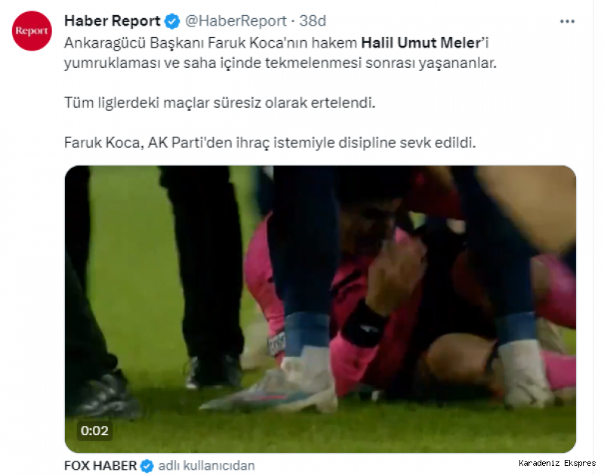Click the FOX HABER verified badge

pyautogui.click(x=146, y=466)
